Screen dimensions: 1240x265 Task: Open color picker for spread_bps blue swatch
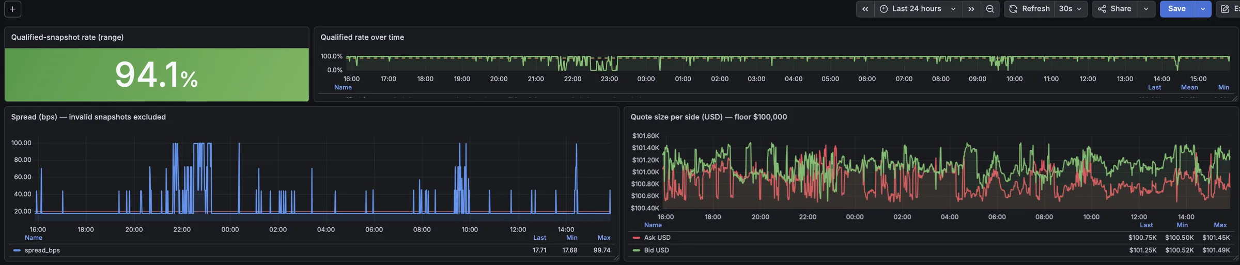coord(17,250)
